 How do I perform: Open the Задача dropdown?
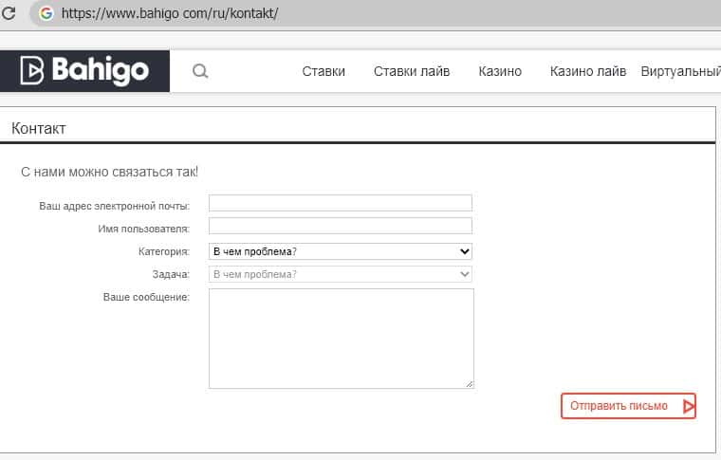click(340, 274)
